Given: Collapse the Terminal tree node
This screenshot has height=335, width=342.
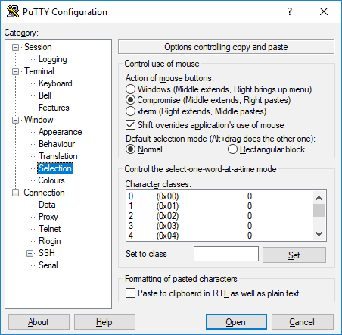Looking at the screenshot, I should pyautogui.click(x=16, y=71).
